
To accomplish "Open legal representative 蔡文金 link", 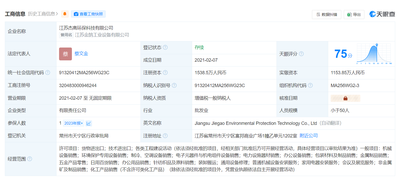I will click(x=81, y=54).
